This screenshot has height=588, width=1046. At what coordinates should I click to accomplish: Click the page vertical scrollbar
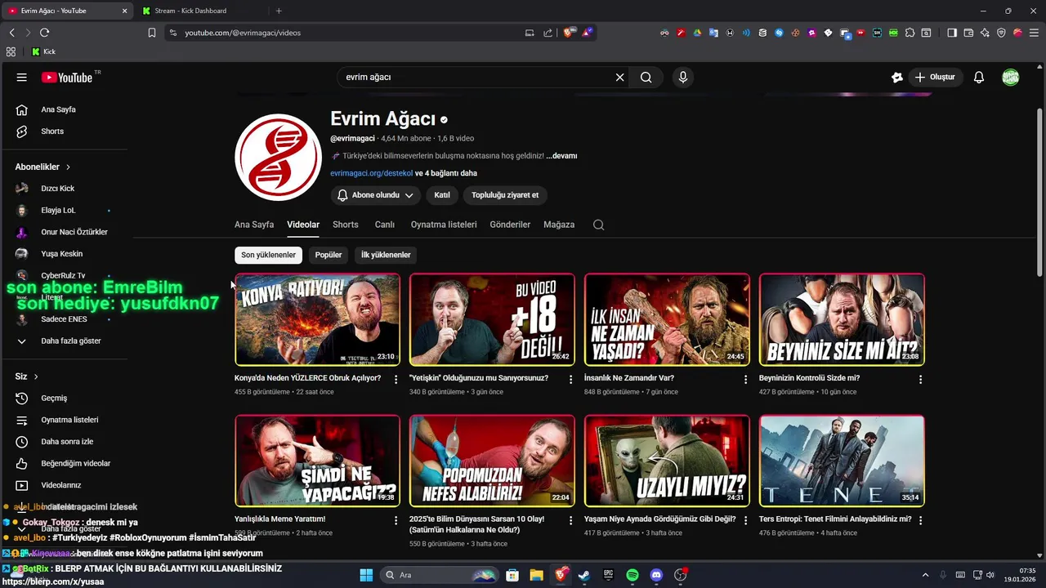coord(1040,192)
